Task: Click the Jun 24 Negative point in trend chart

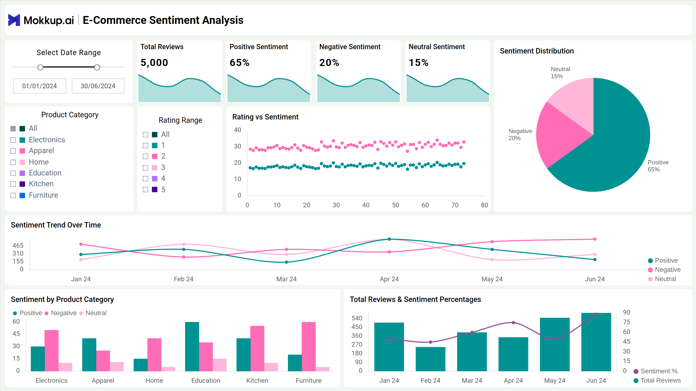Action: click(595, 239)
